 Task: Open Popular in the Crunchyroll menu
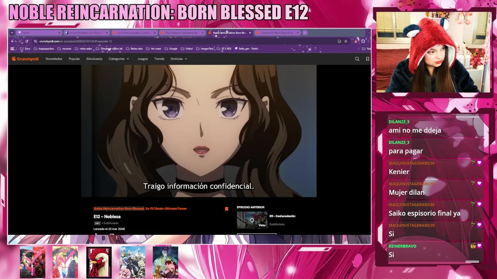tap(74, 59)
